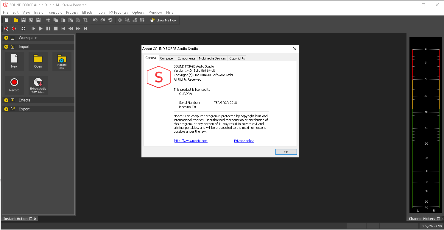Select the pencil/envelope edit tool icon
Screen dimensions: 444x230
(x=135, y=20)
